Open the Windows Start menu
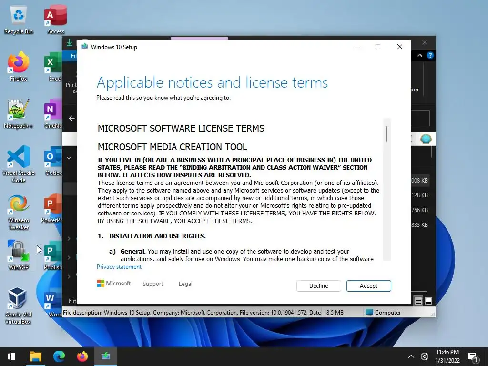The image size is (488, 366). [11, 356]
